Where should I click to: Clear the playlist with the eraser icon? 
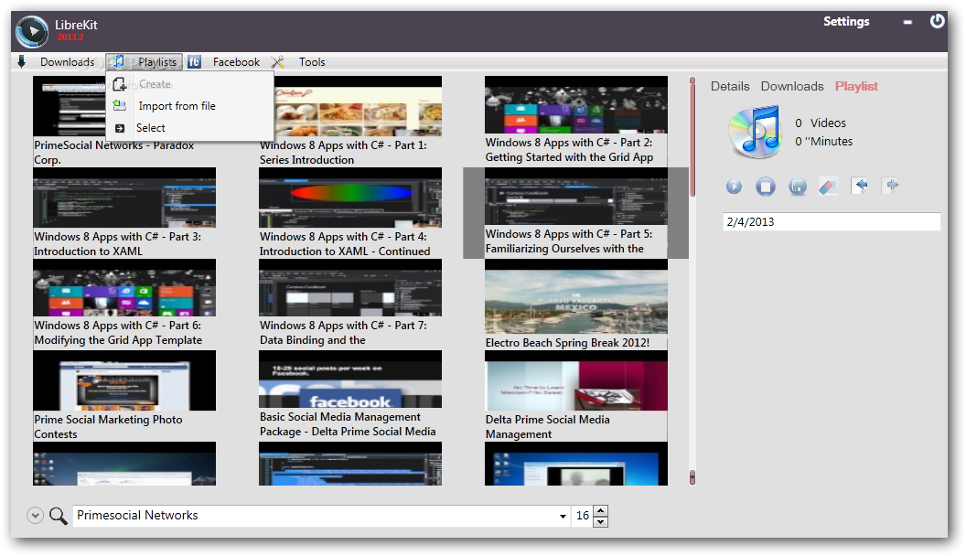829,186
